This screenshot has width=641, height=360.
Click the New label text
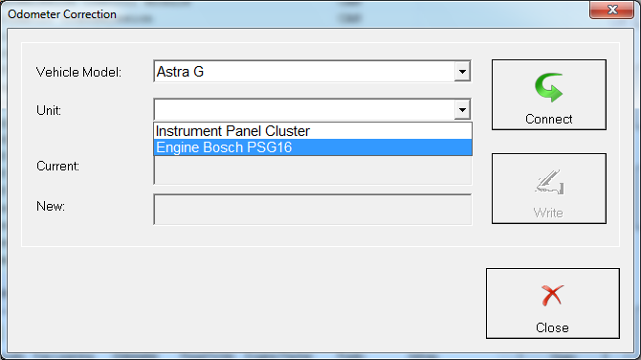51,206
